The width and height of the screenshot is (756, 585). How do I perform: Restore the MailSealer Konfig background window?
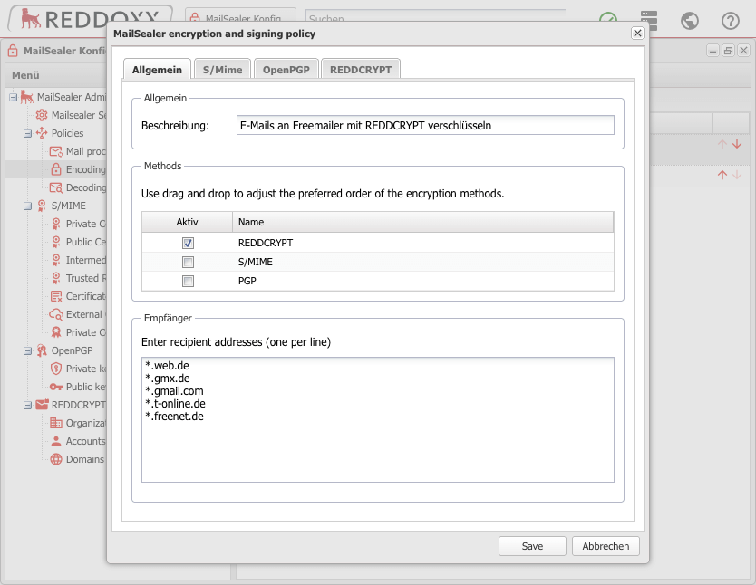pyautogui.click(x=728, y=51)
